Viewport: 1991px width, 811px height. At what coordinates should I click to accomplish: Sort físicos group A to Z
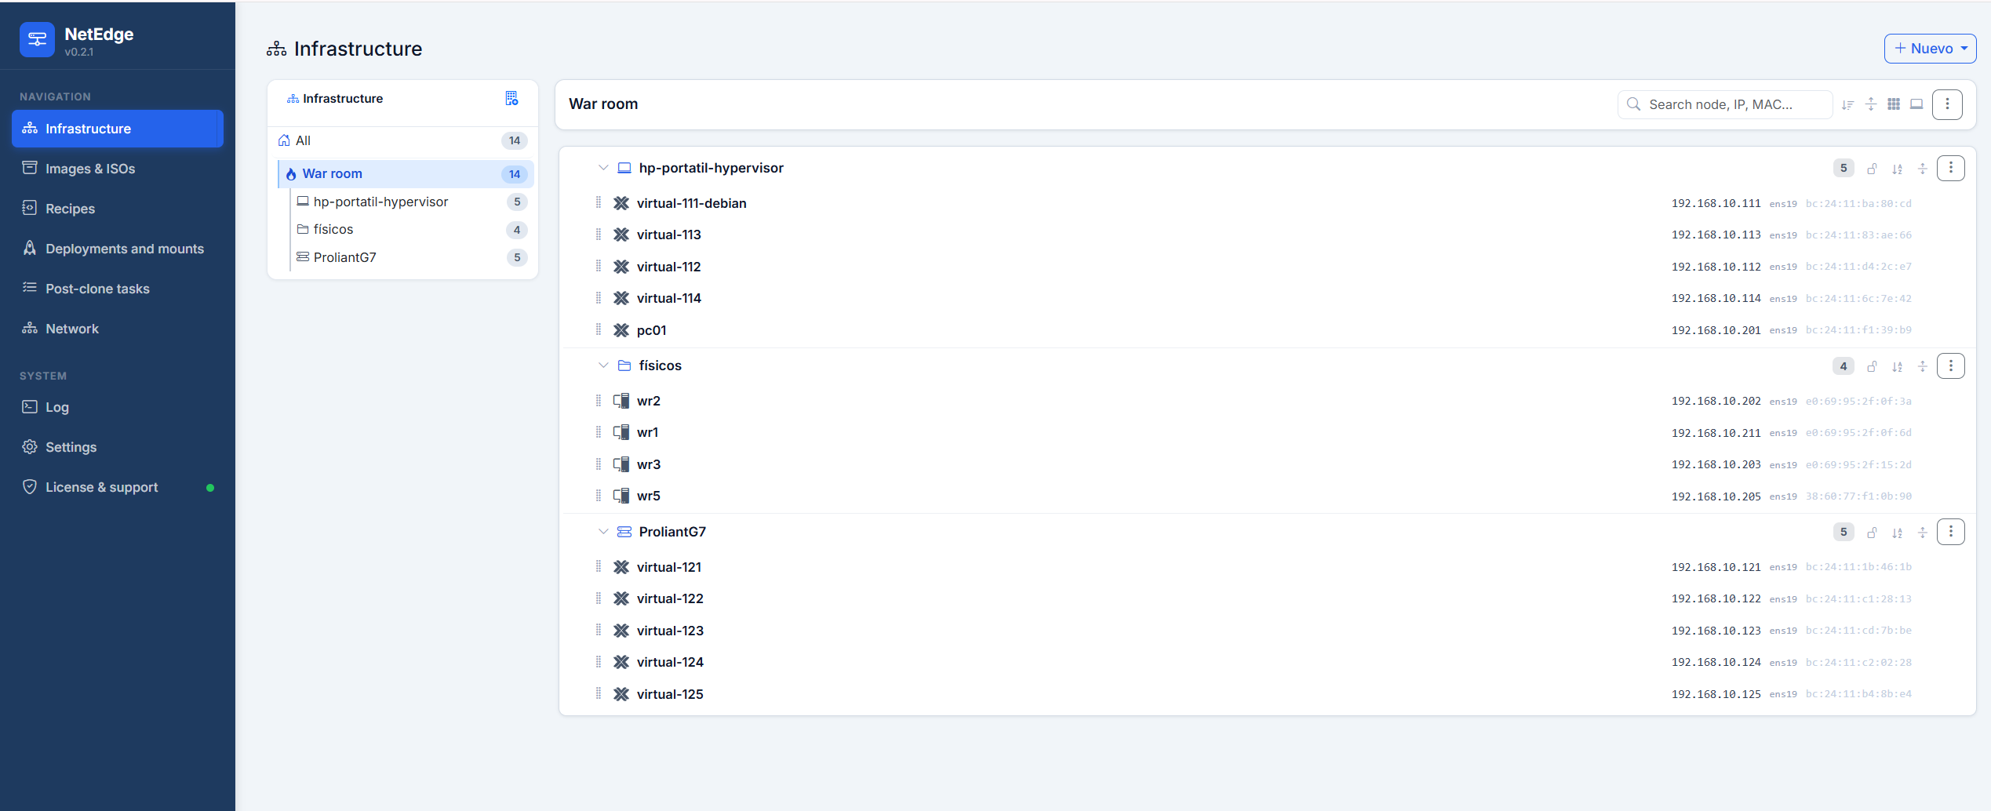(x=1897, y=366)
